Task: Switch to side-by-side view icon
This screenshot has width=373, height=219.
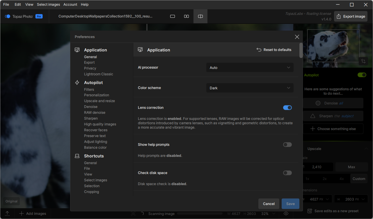Action: click(186, 16)
